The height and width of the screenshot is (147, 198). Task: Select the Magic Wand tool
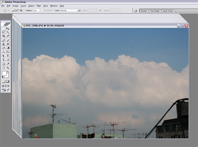click(x=8, y=32)
